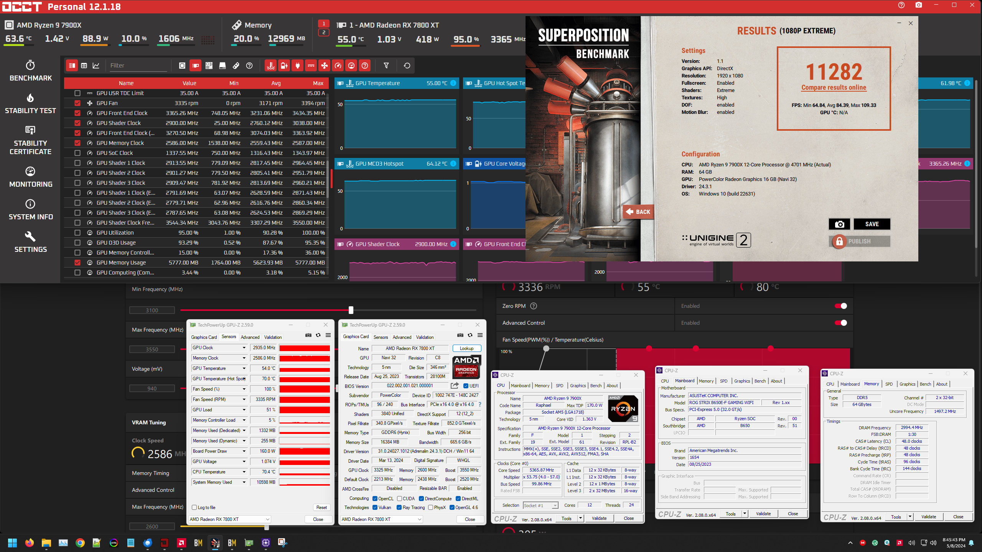
Task: Click the OCCT screenshot camera icon in title bar
Action: pyautogui.click(x=919, y=5)
